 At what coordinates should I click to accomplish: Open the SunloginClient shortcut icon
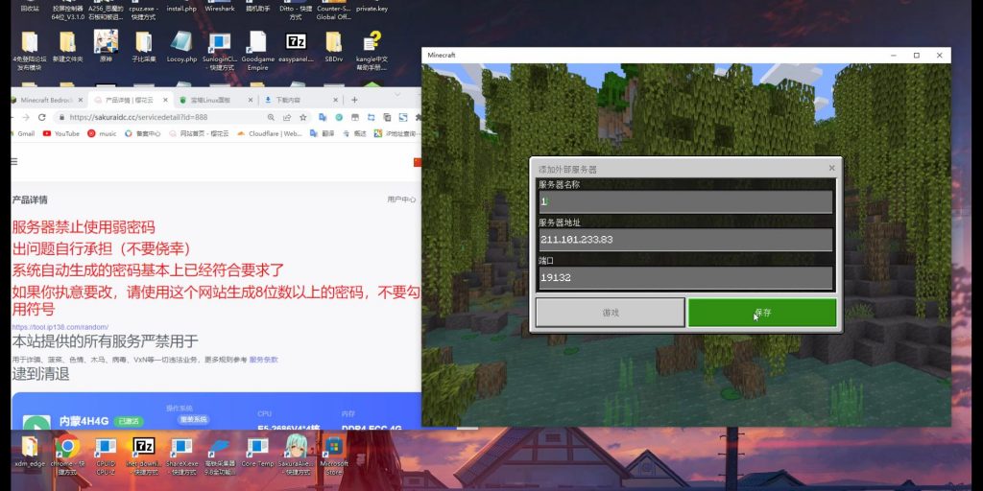click(220, 50)
